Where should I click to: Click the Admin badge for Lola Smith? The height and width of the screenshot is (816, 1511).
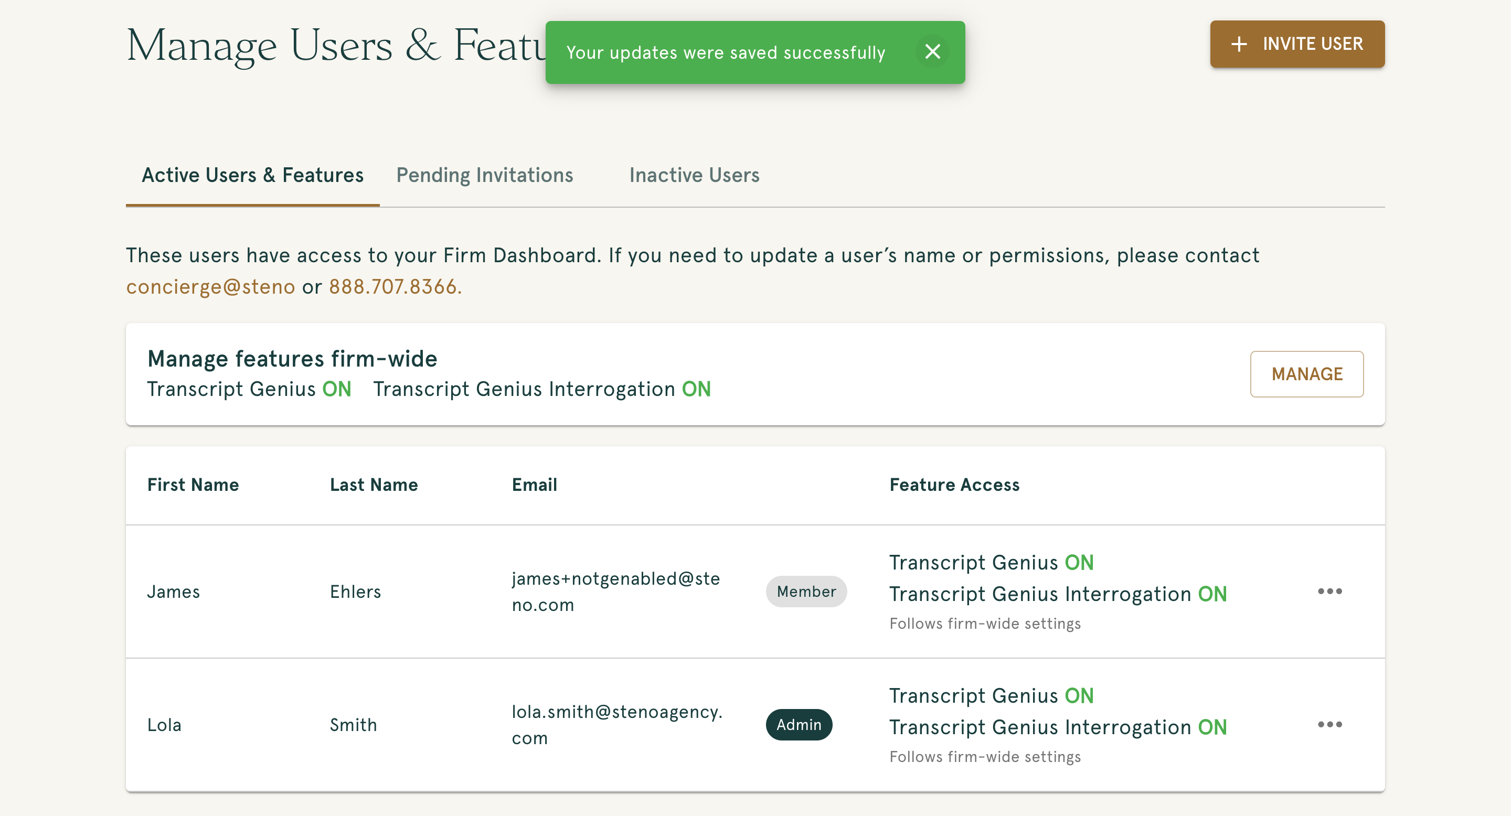click(799, 725)
